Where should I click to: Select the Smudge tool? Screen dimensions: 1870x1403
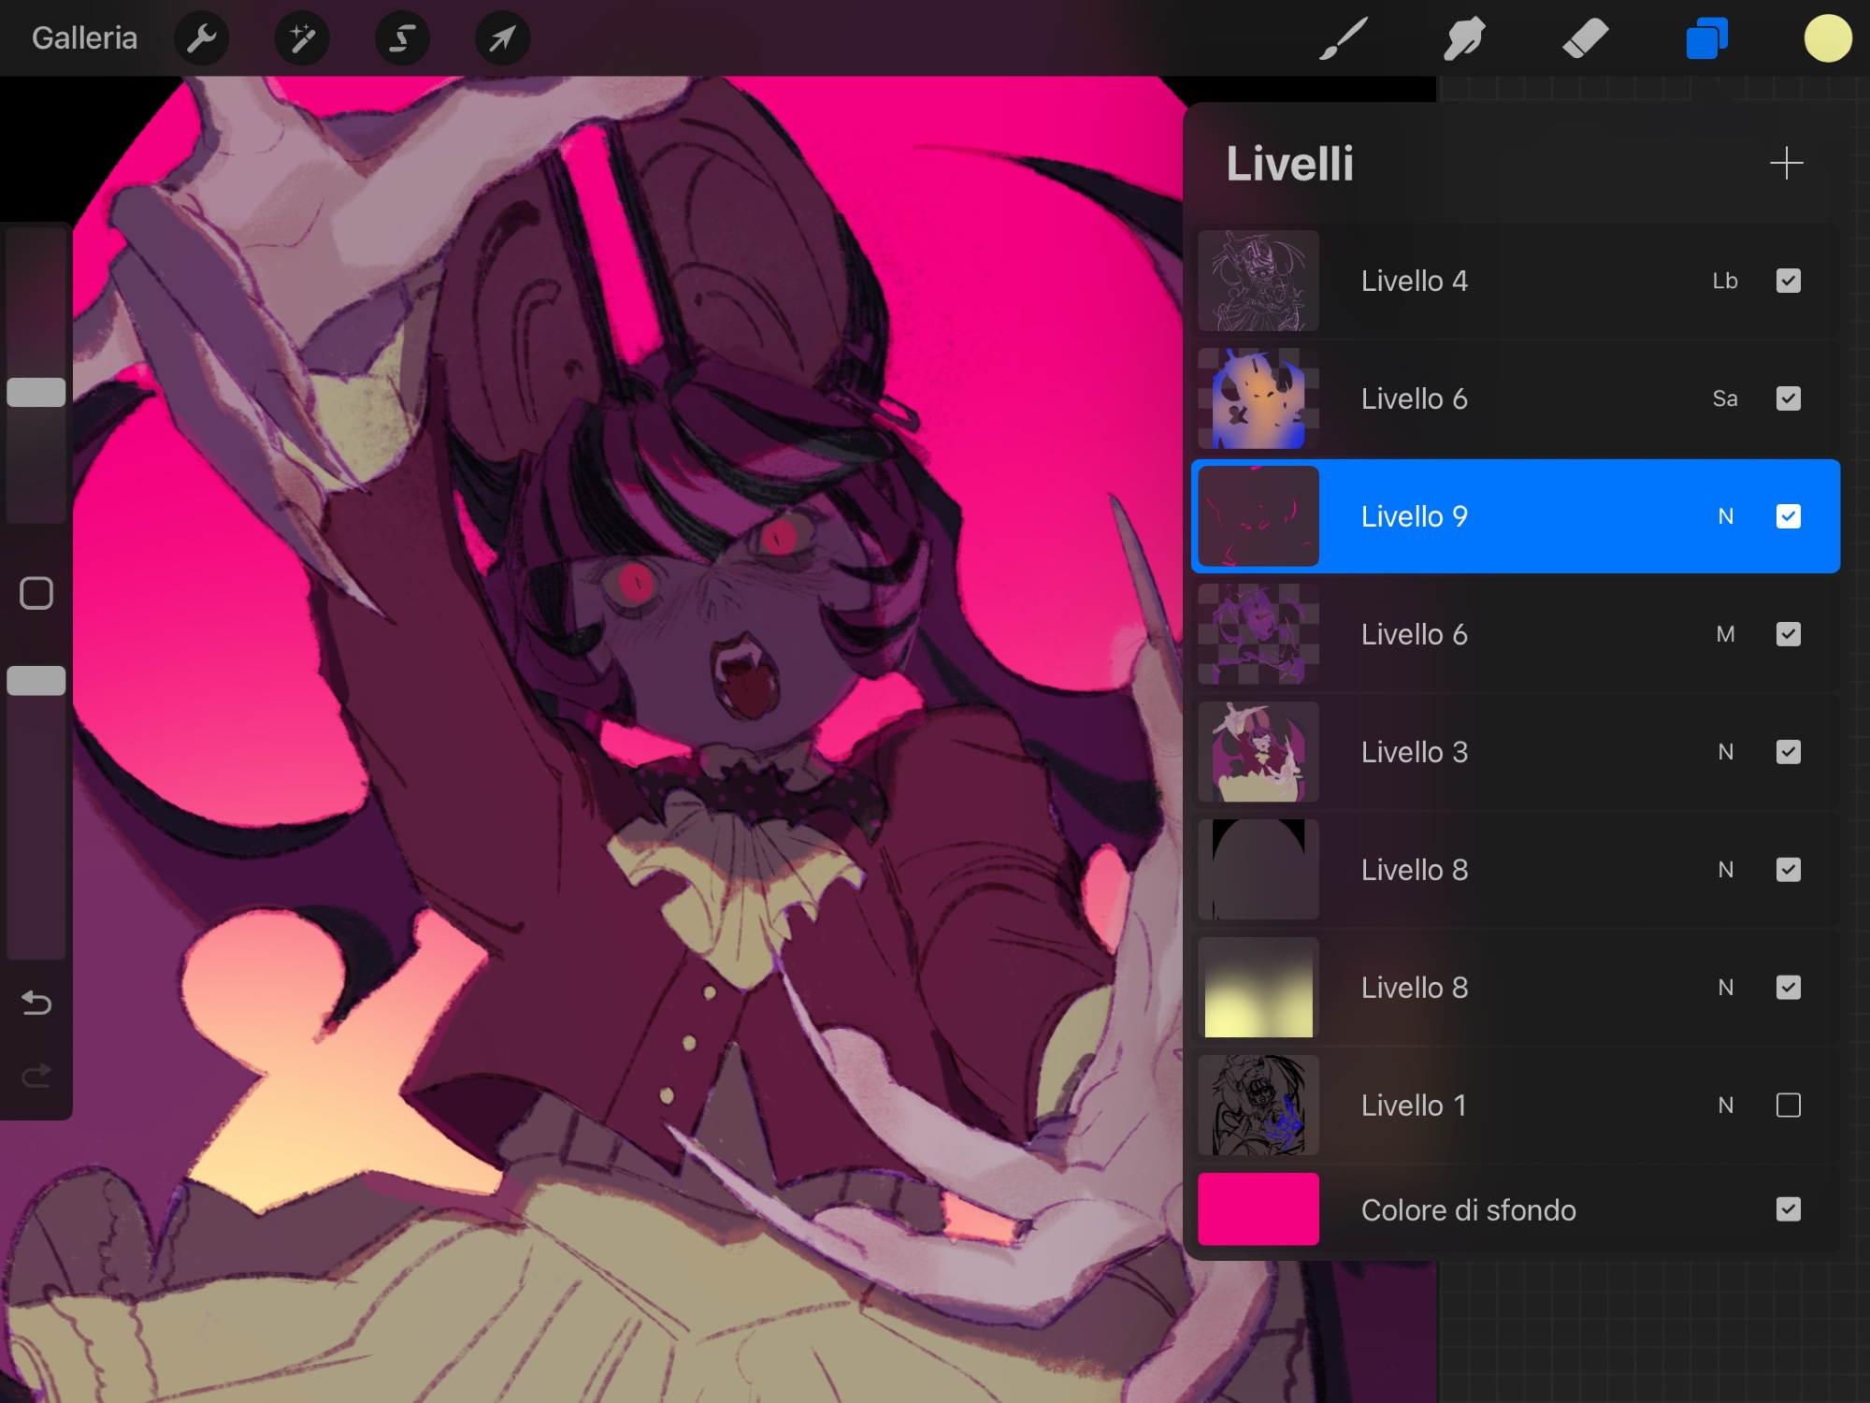tap(1464, 38)
